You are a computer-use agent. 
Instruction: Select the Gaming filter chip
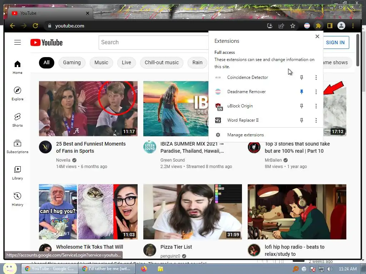72,62
